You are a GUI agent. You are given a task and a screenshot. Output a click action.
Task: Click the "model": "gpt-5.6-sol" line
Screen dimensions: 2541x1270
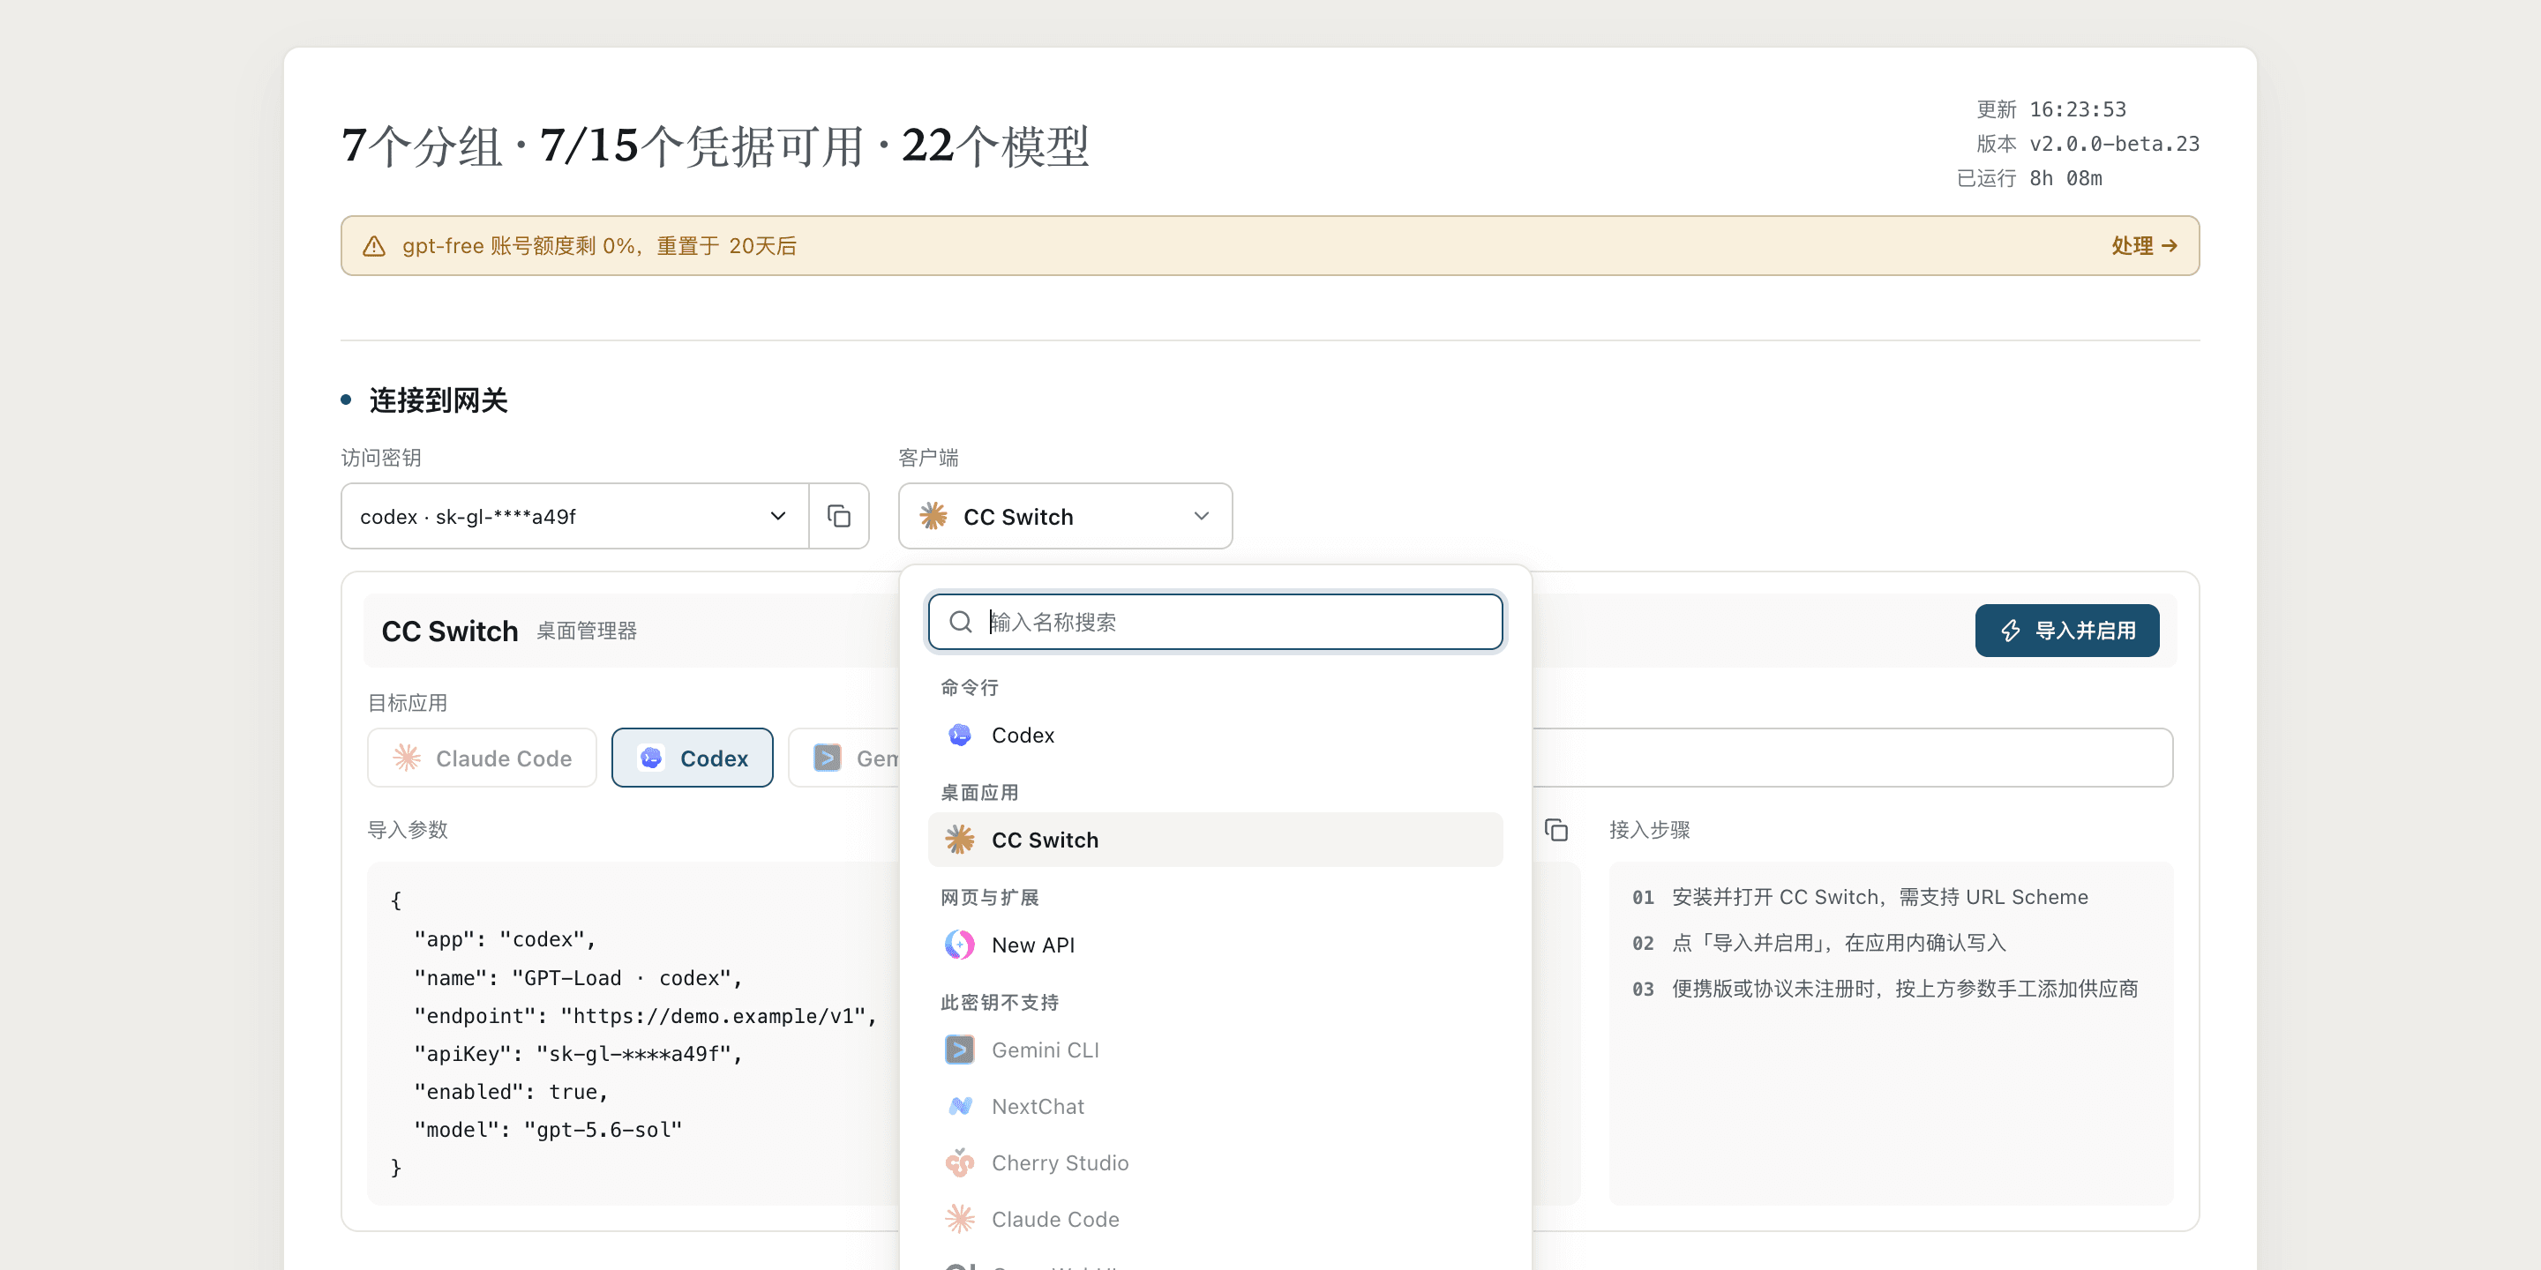(x=547, y=1129)
